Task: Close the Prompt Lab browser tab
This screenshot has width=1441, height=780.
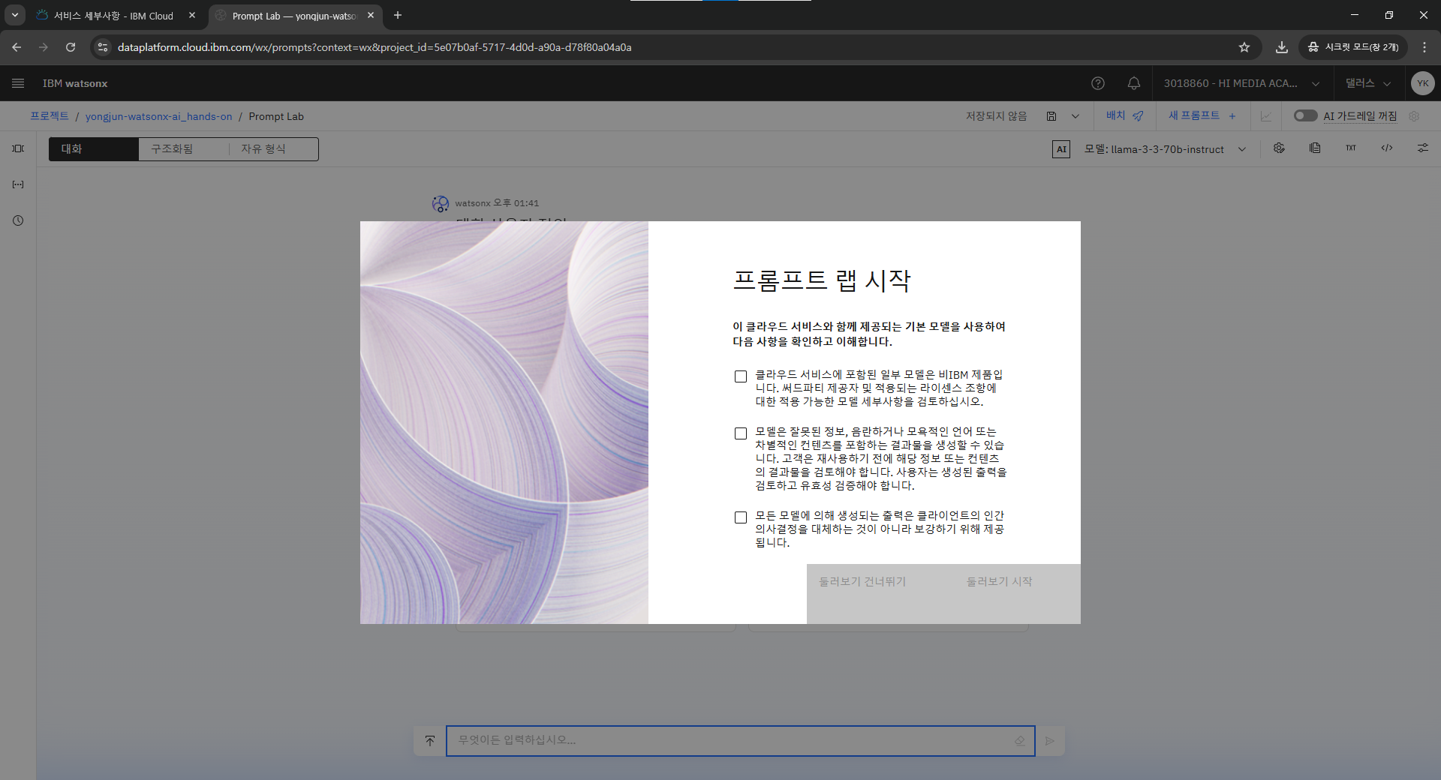Action: coord(371,15)
